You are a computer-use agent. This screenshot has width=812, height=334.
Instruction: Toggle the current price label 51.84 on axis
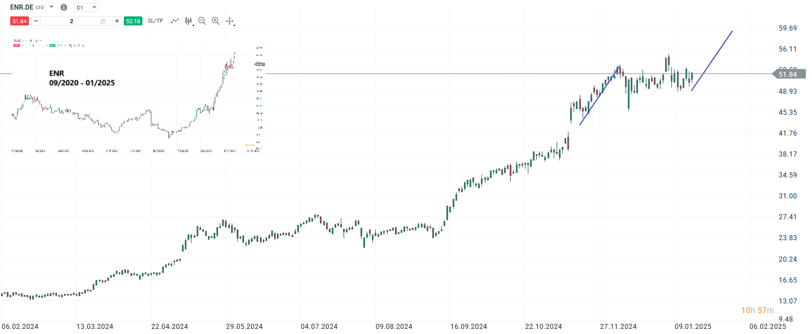tap(789, 73)
